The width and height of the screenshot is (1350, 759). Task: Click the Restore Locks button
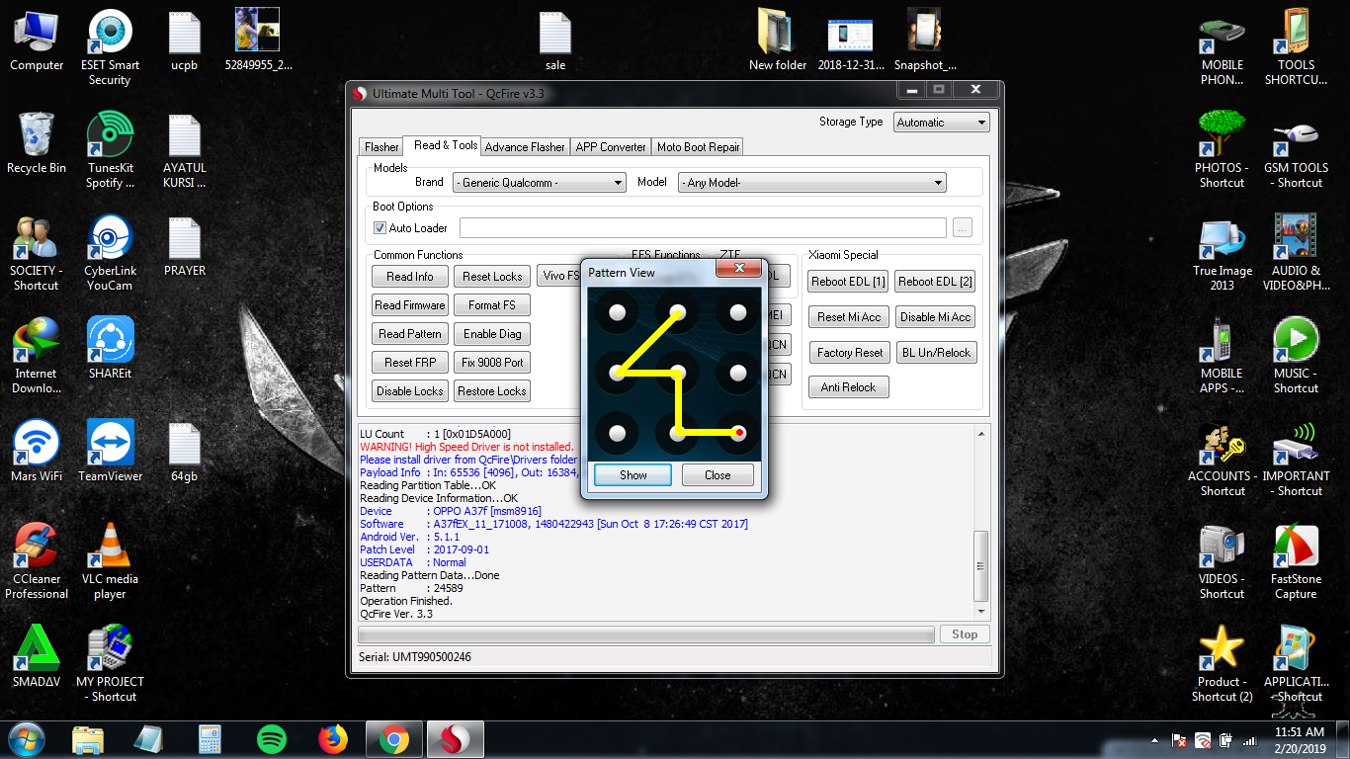point(492,391)
